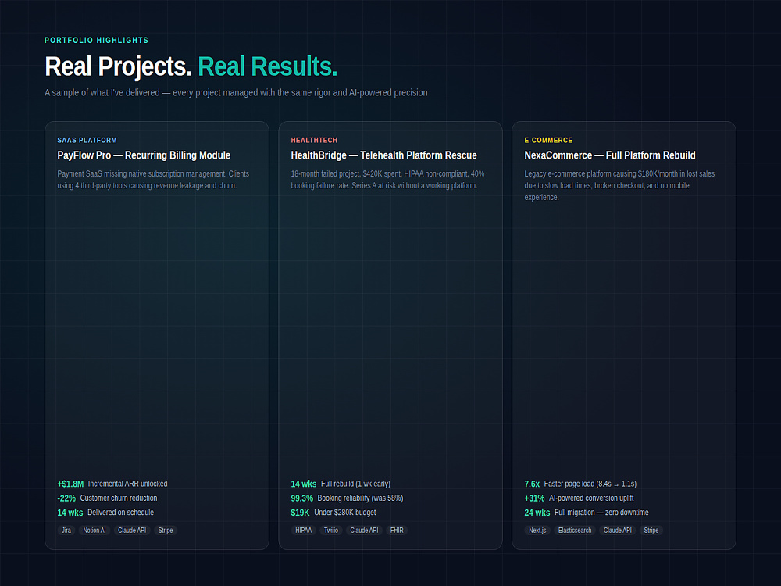The image size is (781, 586).
Task: Select the Elasticsearch tag
Action: [x=575, y=531]
